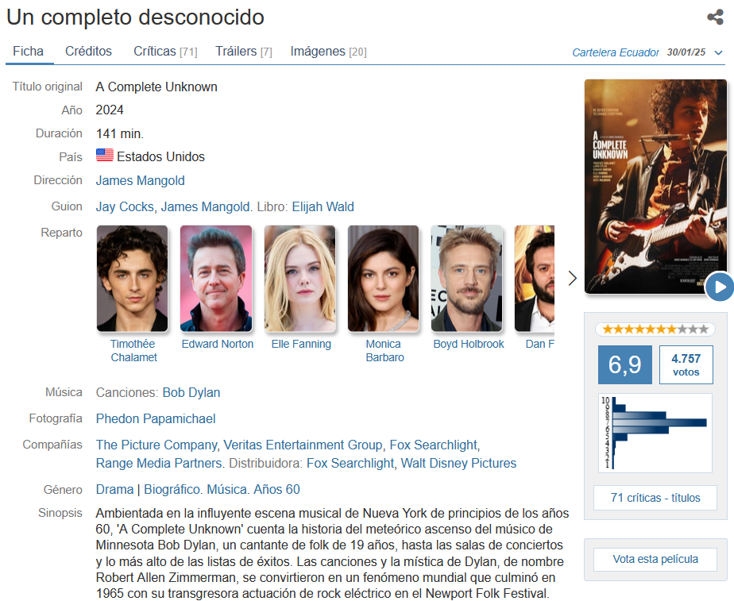Open the 71 críticas - títulos button
The width and height of the screenshot is (734, 601).
[x=655, y=498]
